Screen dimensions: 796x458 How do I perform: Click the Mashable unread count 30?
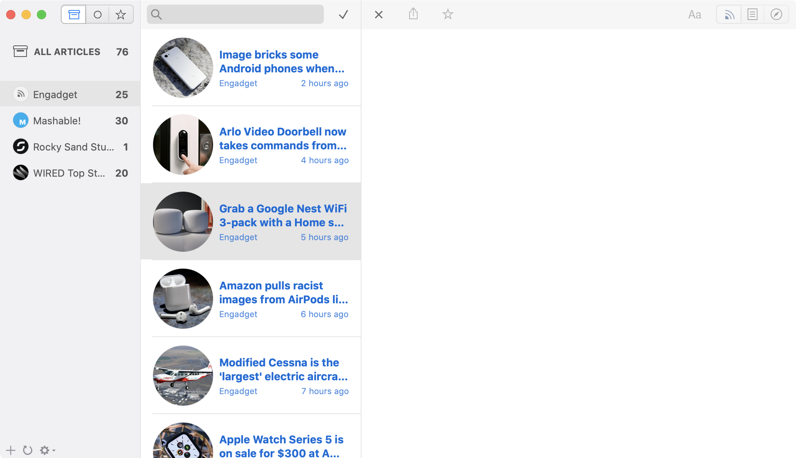(122, 120)
